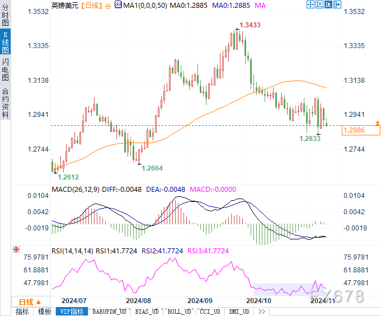Image resolution: width=381 pixels, height=316 pixels.
Task: Open the 闪电图 side tab
Action: pyautogui.click(x=6, y=70)
